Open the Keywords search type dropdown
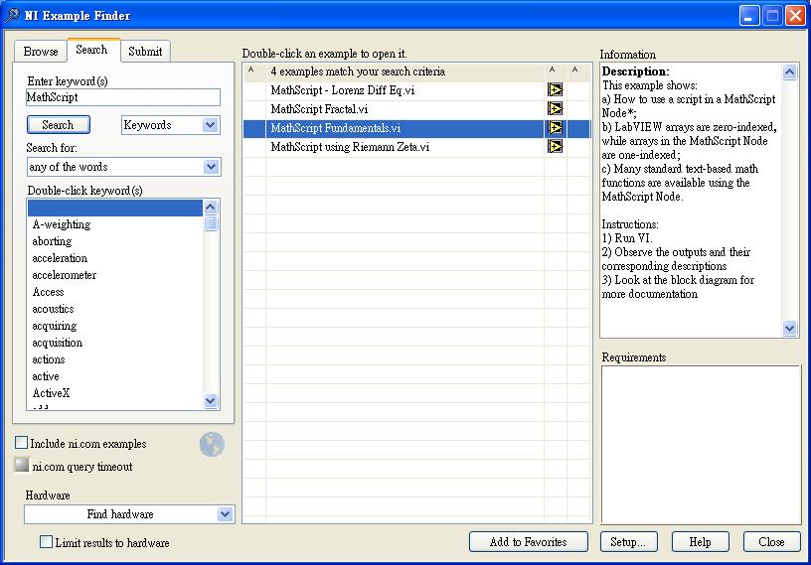This screenshot has height=565, width=811. [x=210, y=125]
